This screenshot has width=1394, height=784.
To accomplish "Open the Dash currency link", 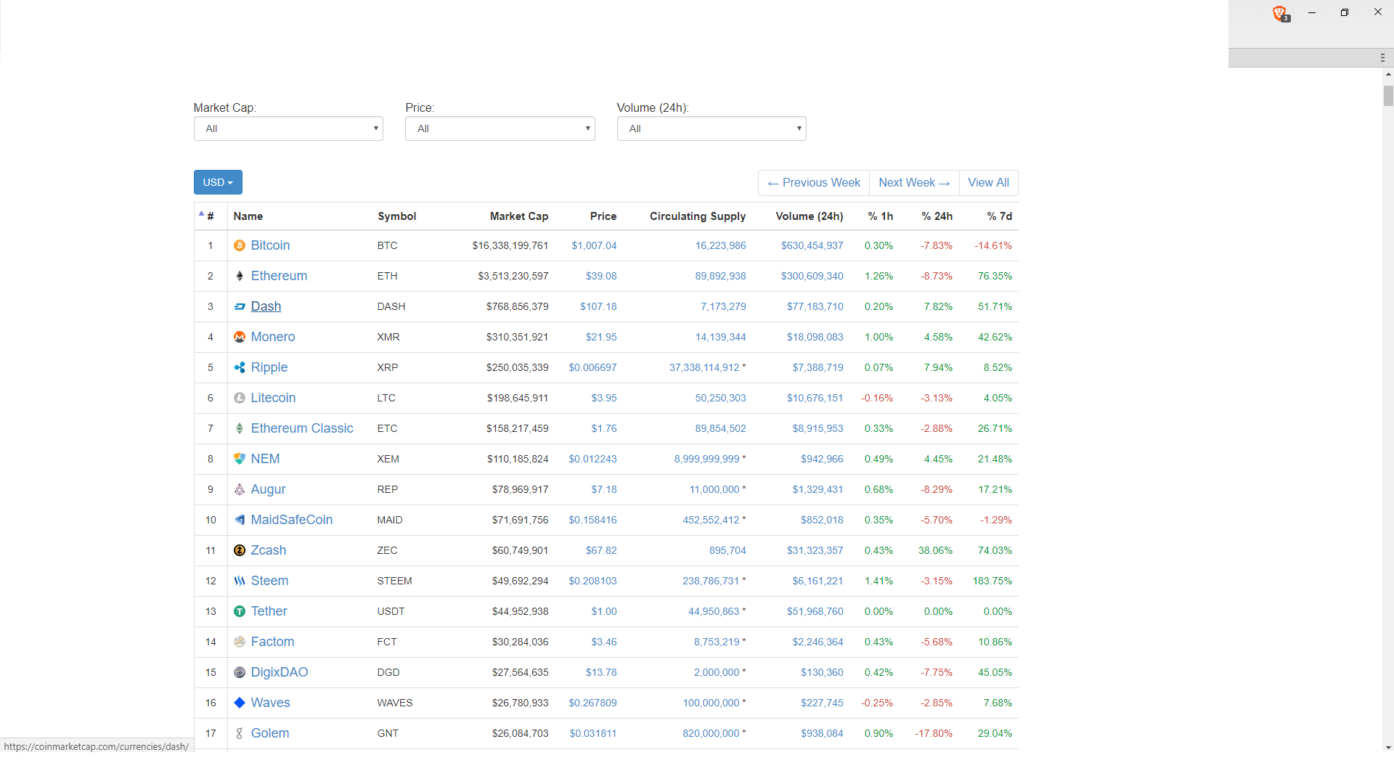I will tap(266, 306).
